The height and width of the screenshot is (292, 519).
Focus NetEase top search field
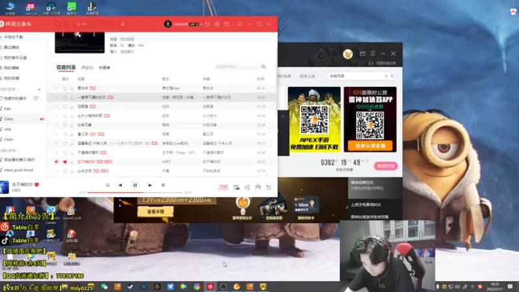click(96, 24)
